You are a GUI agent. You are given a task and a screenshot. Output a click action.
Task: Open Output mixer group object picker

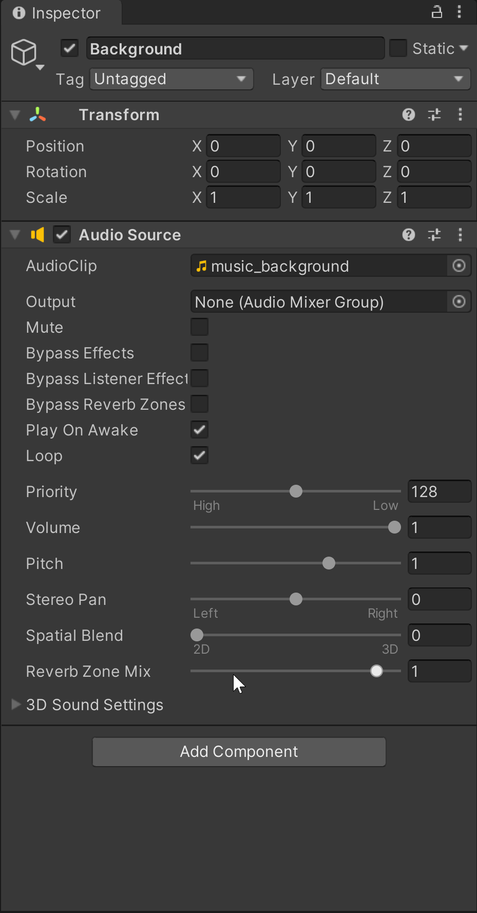tap(459, 301)
